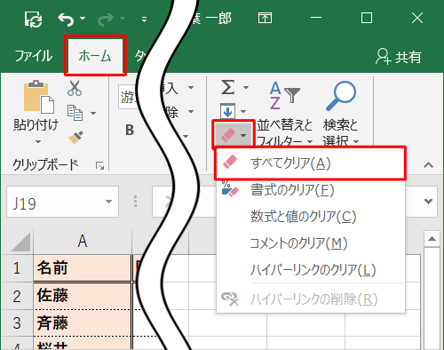Screen dimensions: 444x350
Task: Select the Format Painter brush
Action: coord(75,137)
